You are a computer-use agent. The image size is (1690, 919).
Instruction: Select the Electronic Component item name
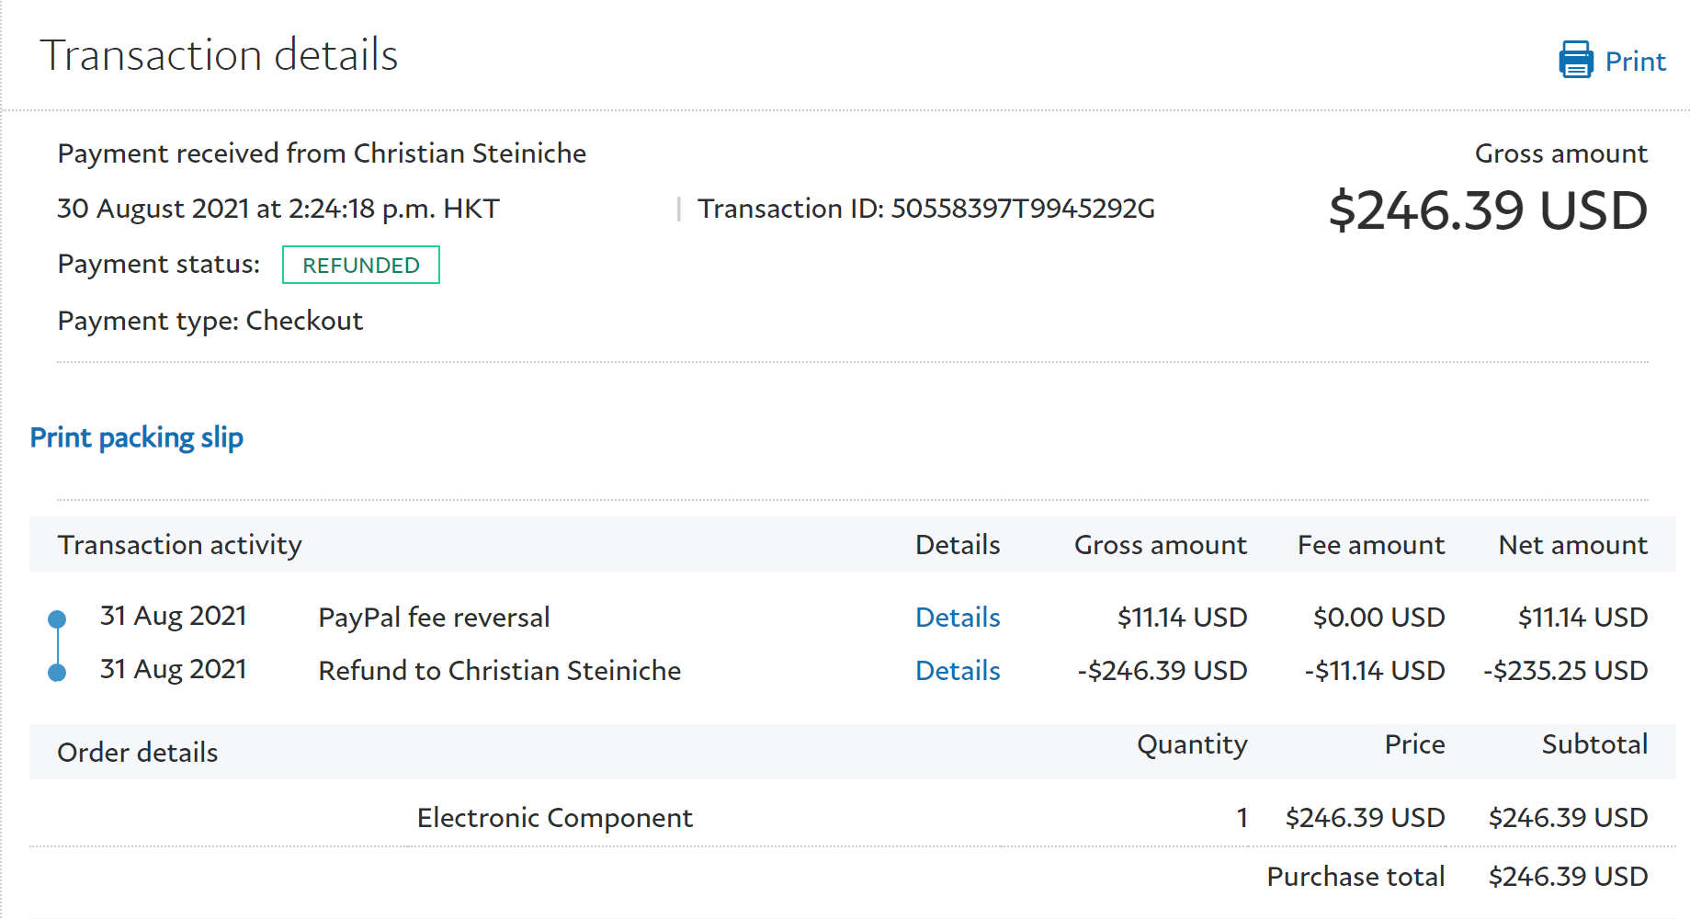pyautogui.click(x=554, y=818)
